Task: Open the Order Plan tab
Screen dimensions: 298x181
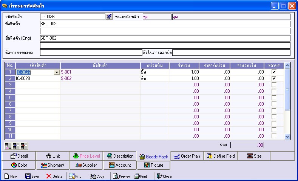Action: pos(187,156)
